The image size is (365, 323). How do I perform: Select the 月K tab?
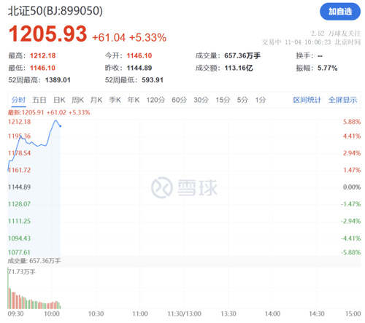[x=96, y=100]
